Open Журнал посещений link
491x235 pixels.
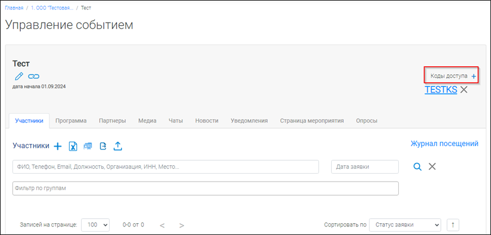pos(444,144)
